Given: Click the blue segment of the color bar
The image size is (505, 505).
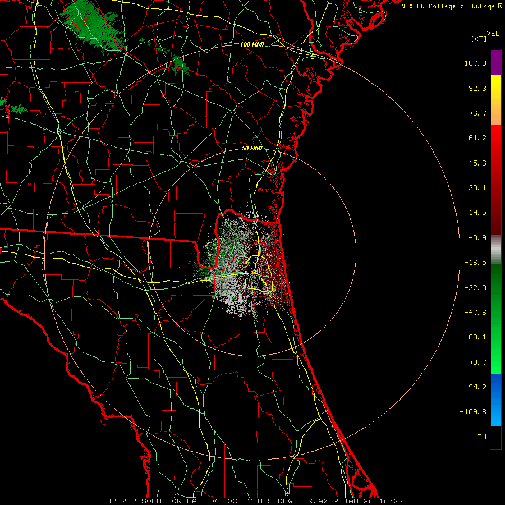Looking at the screenshot, I should point(495,400).
